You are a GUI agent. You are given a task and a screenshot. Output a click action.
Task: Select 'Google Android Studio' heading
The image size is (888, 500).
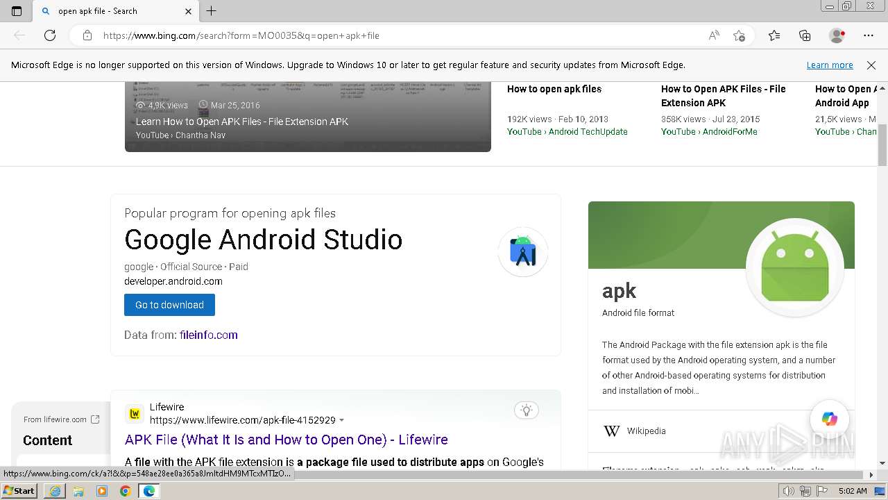tap(263, 240)
